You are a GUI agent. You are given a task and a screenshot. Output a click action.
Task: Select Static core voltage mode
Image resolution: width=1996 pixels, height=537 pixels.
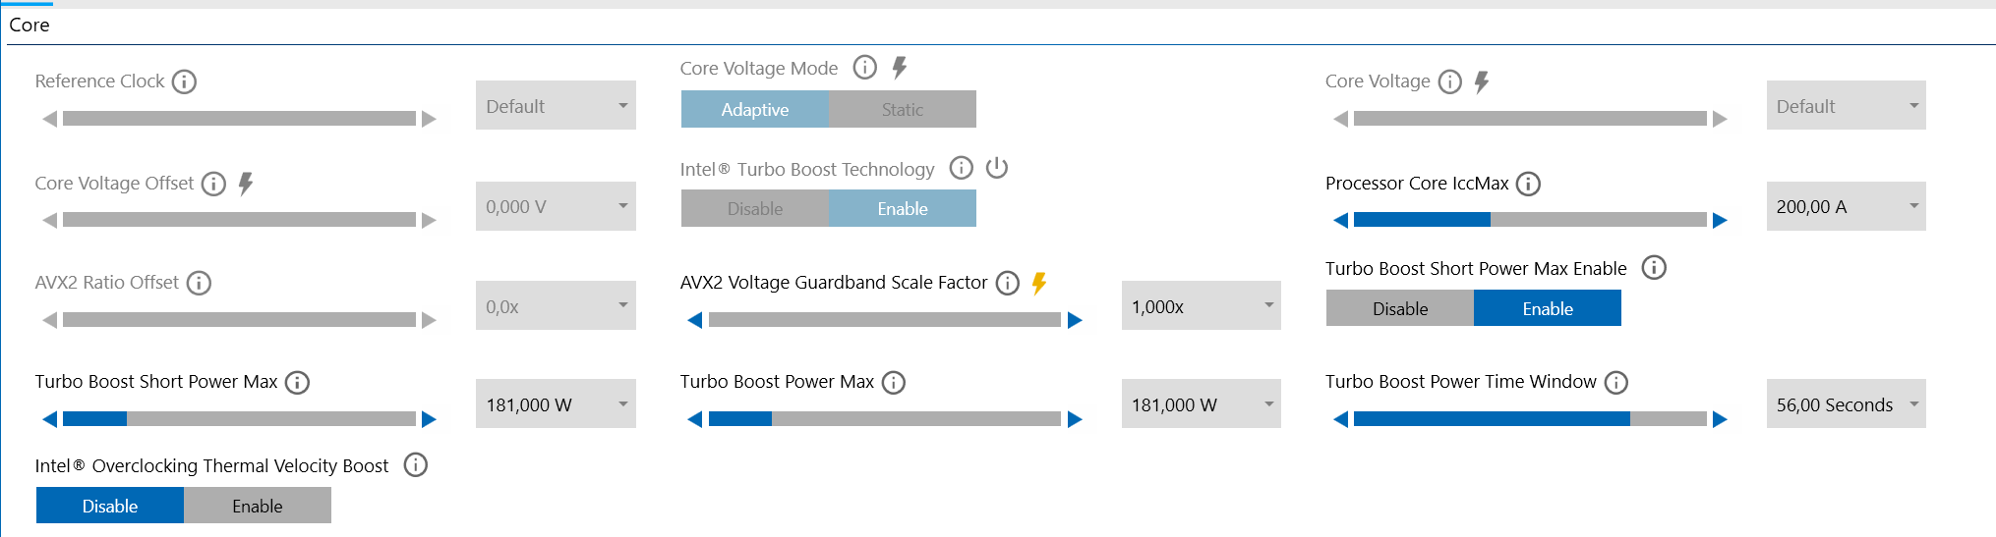(x=903, y=109)
